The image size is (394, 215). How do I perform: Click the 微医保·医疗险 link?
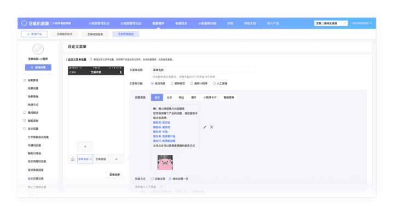click(161, 123)
